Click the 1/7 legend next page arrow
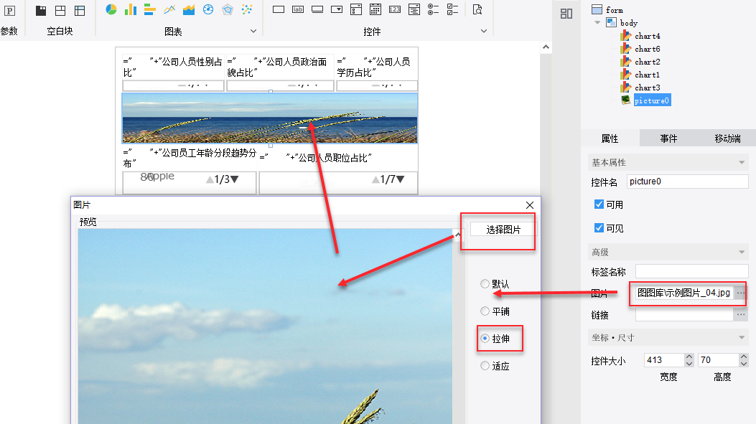The image size is (756, 424). [400, 179]
